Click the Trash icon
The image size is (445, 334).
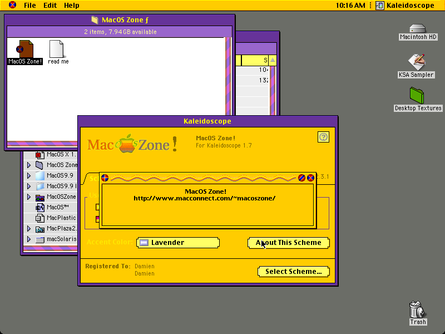pos(418,310)
